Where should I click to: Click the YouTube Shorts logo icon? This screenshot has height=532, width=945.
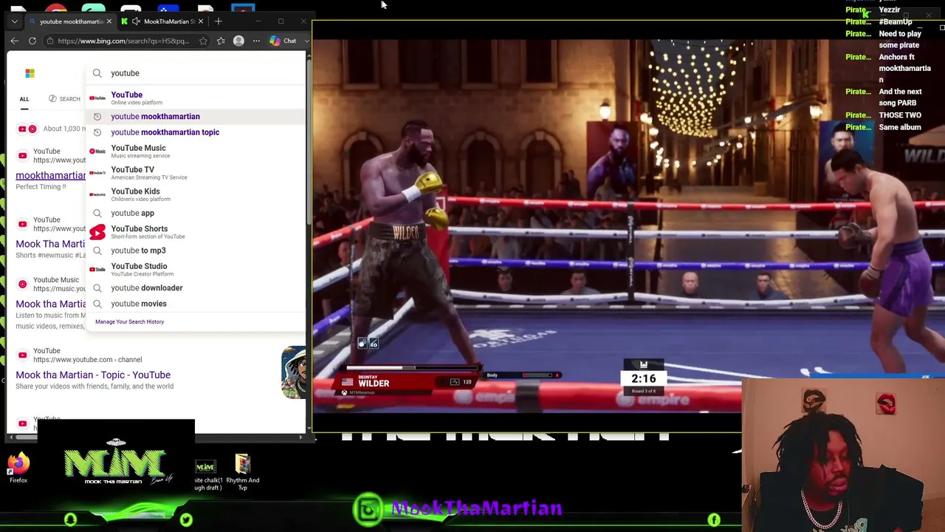(97, 232)
